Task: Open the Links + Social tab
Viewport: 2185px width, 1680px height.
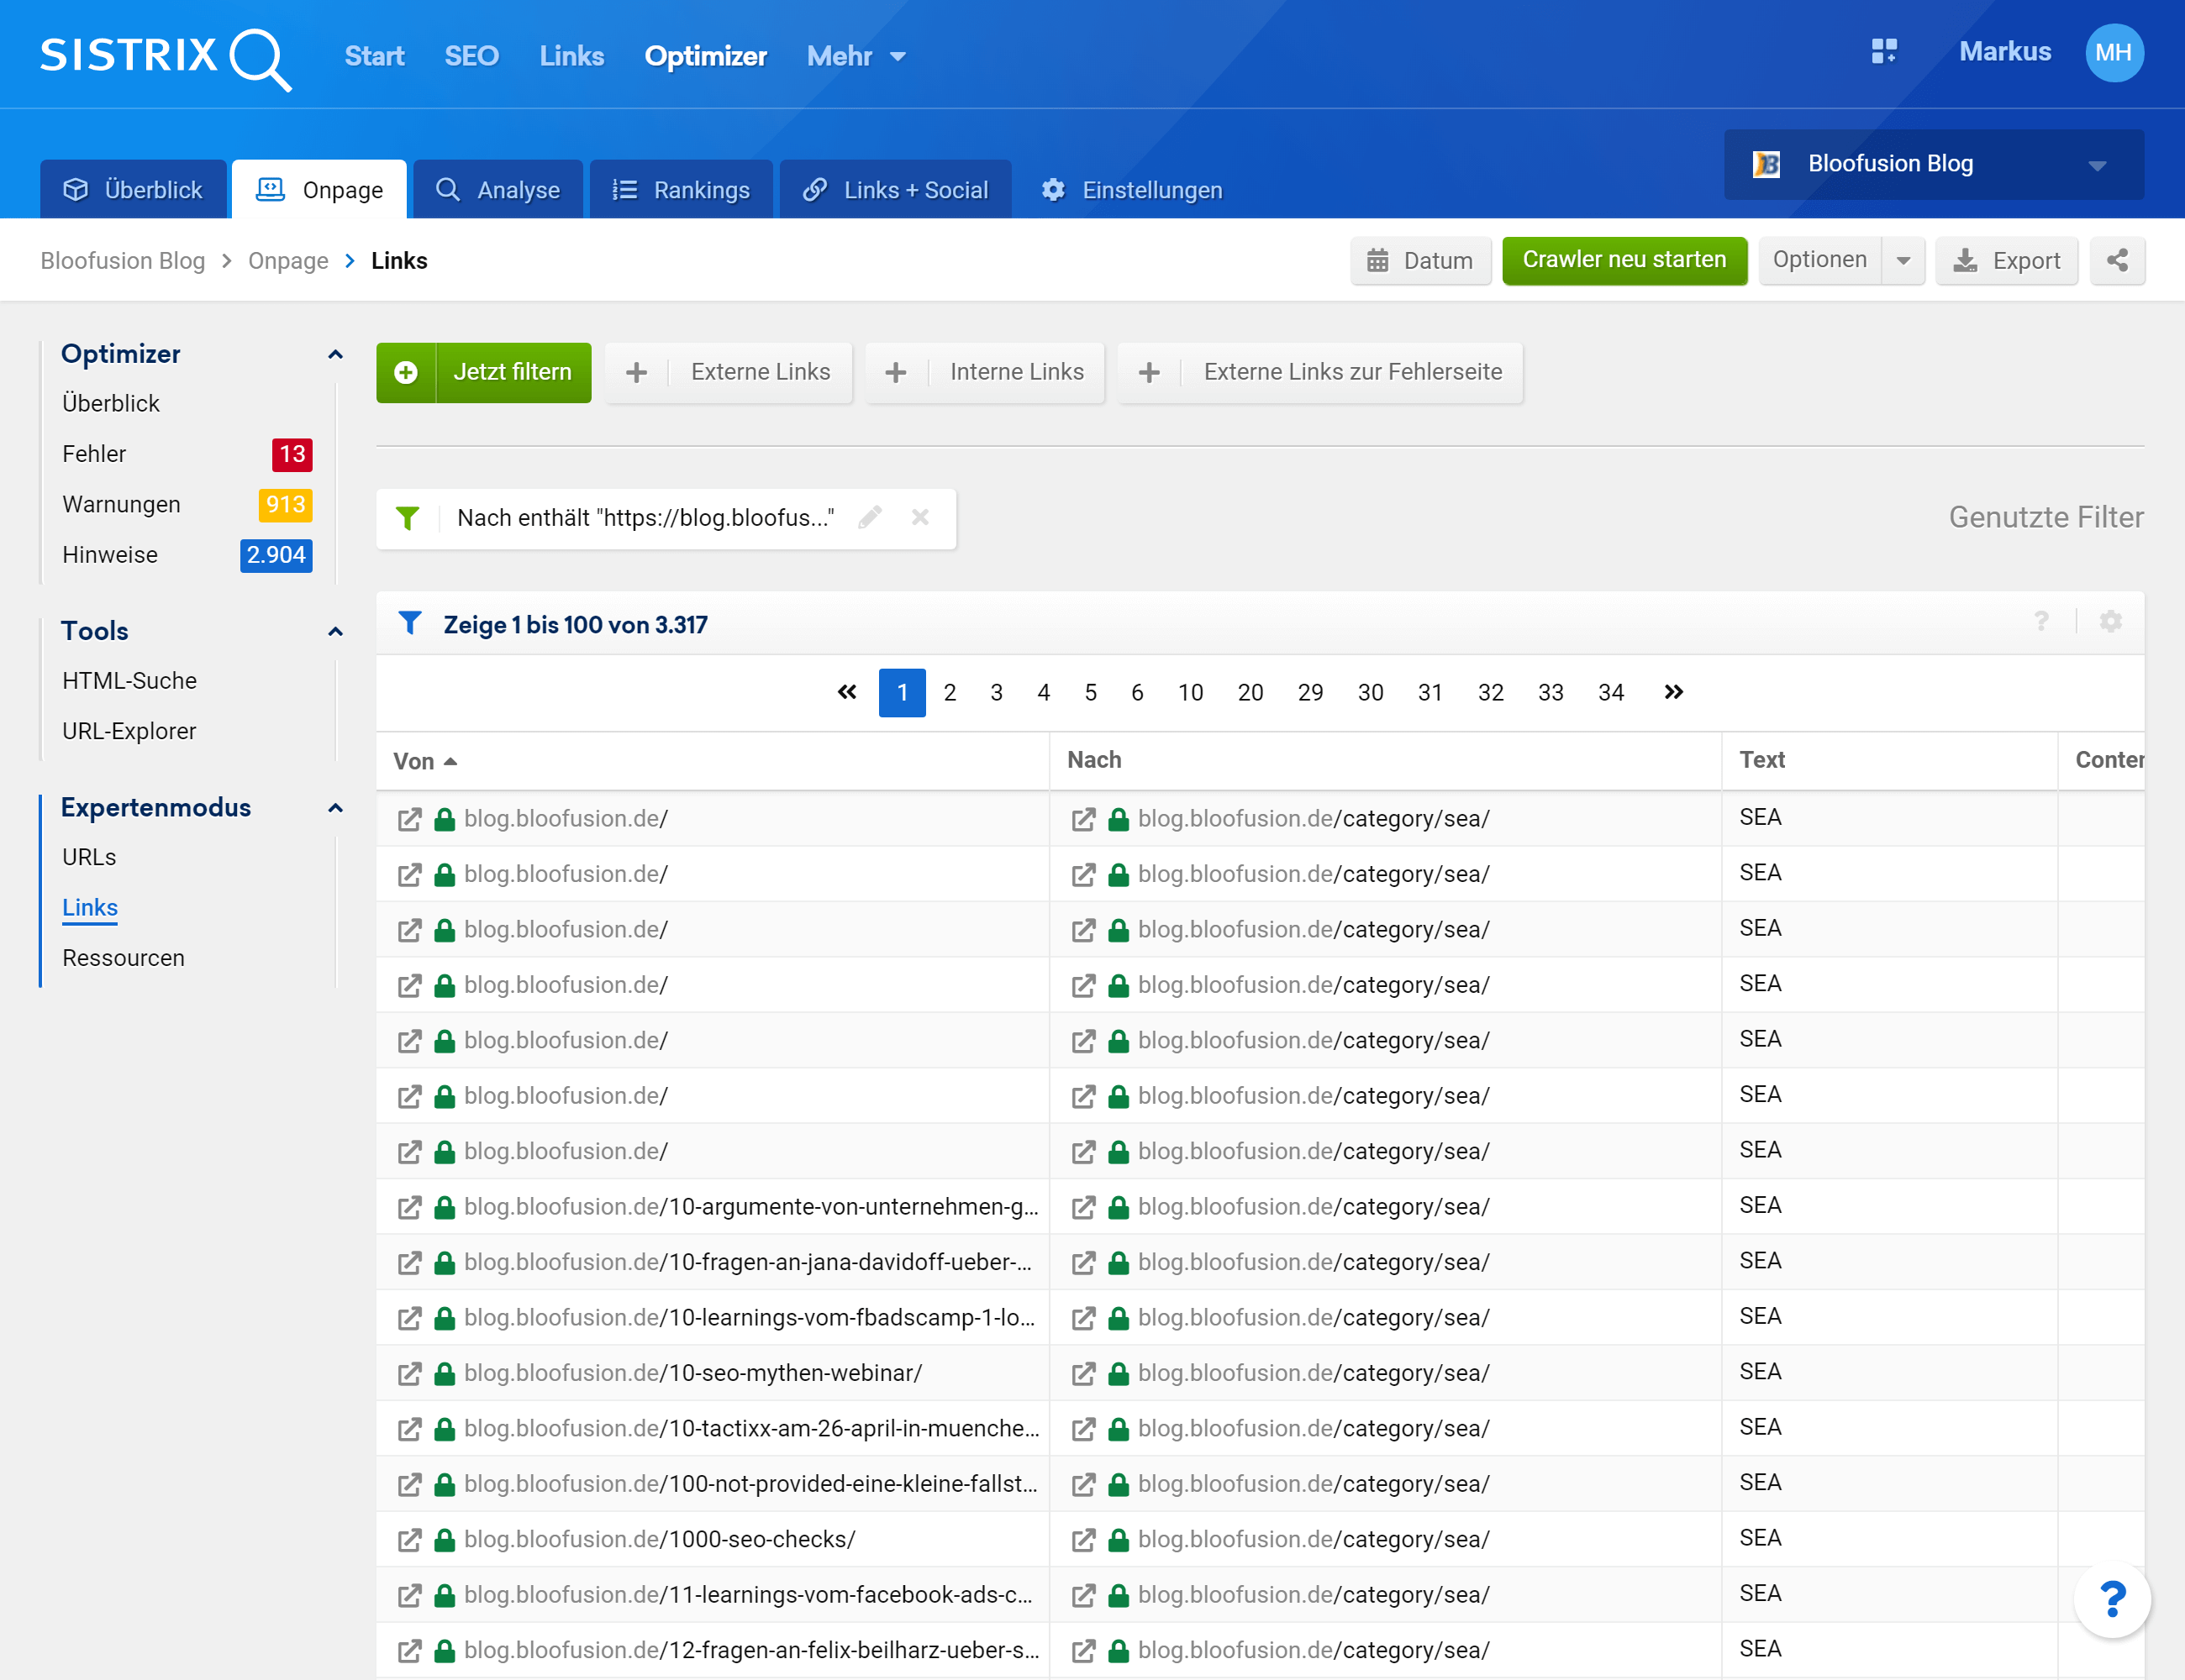Action: coord(895,190)
